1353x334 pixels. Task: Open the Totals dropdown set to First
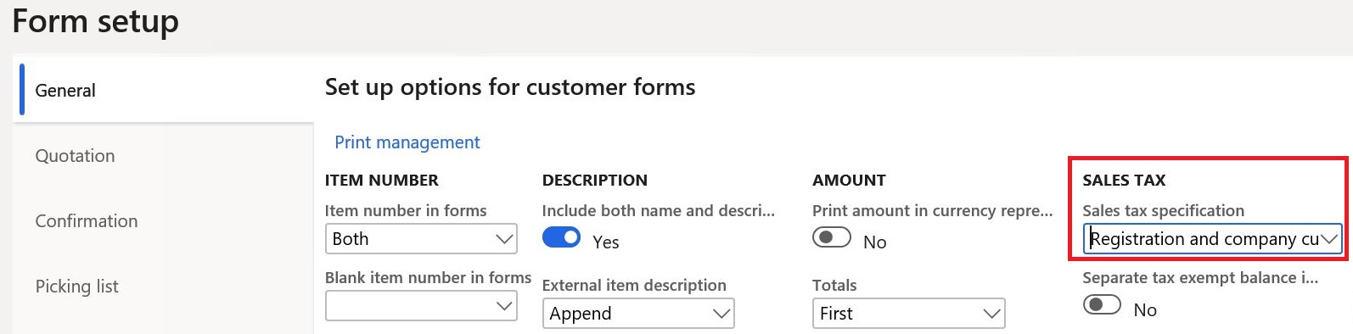click(x=908, y=314)
